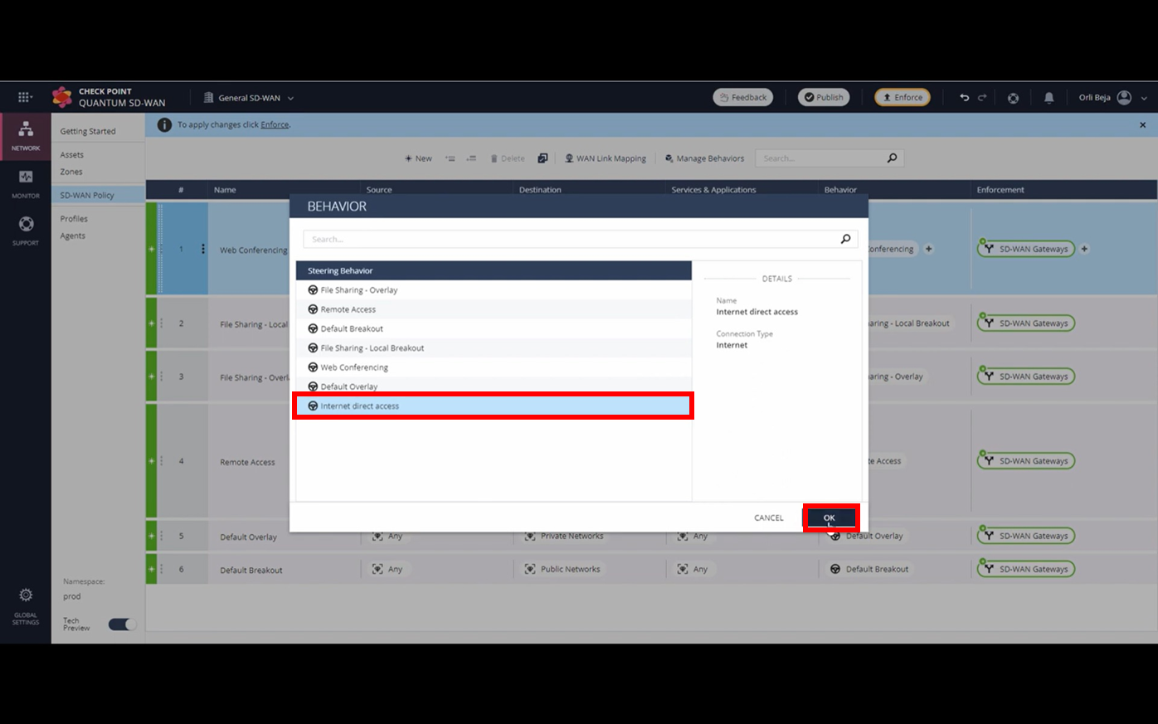Viewport: 1158px width, 724px height.
Task: Click rule 5 Private Networks destination
Action: [x=564, y=536]
